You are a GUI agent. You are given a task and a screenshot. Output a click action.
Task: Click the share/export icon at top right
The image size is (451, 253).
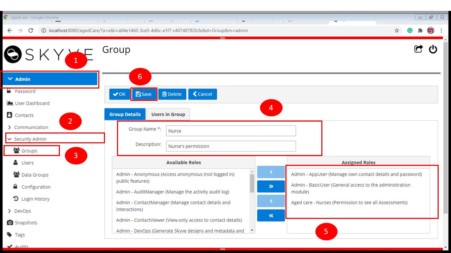coord(418,49)
